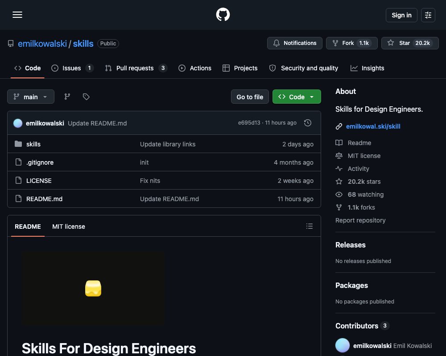Expand the green Code dropdown

point(297,97)
